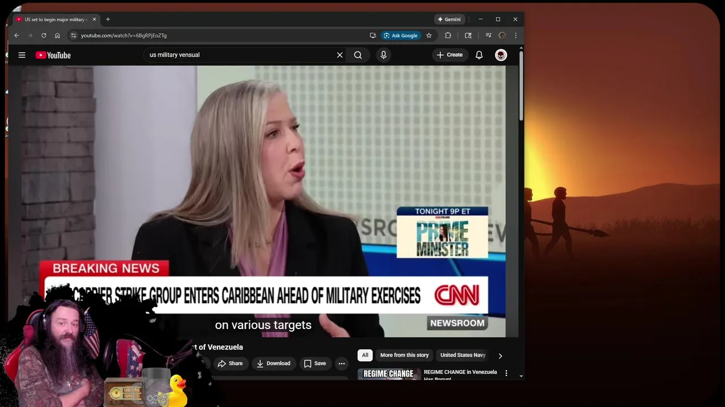Select the 'All' filter chip
This screenshot has height=407, width=725.
tap(365, 355)
